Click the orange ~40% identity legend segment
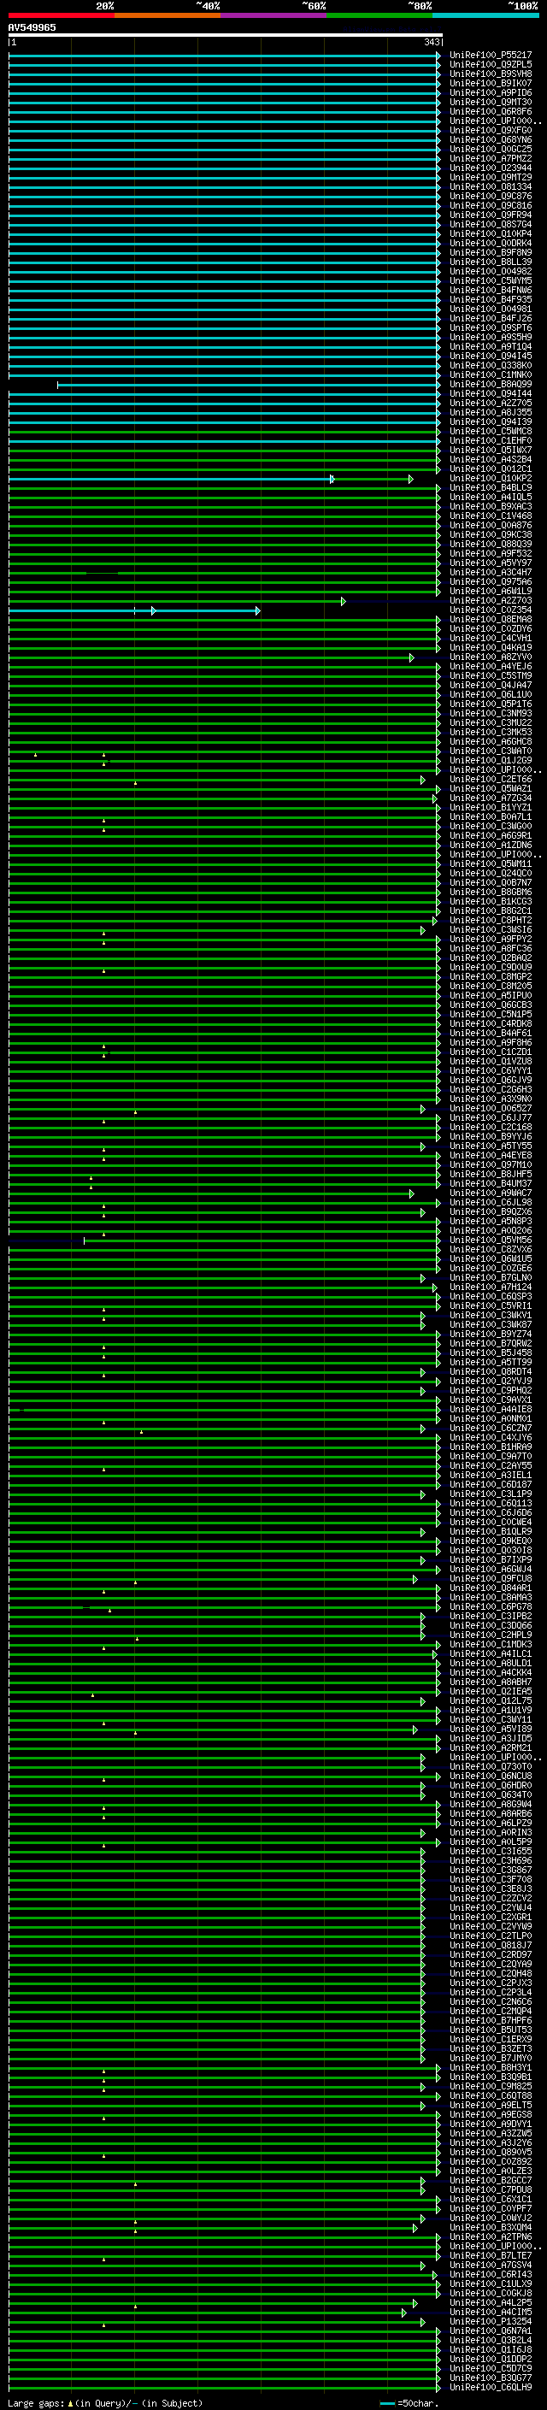This screenshot has height=2410, width=547. 168,16
